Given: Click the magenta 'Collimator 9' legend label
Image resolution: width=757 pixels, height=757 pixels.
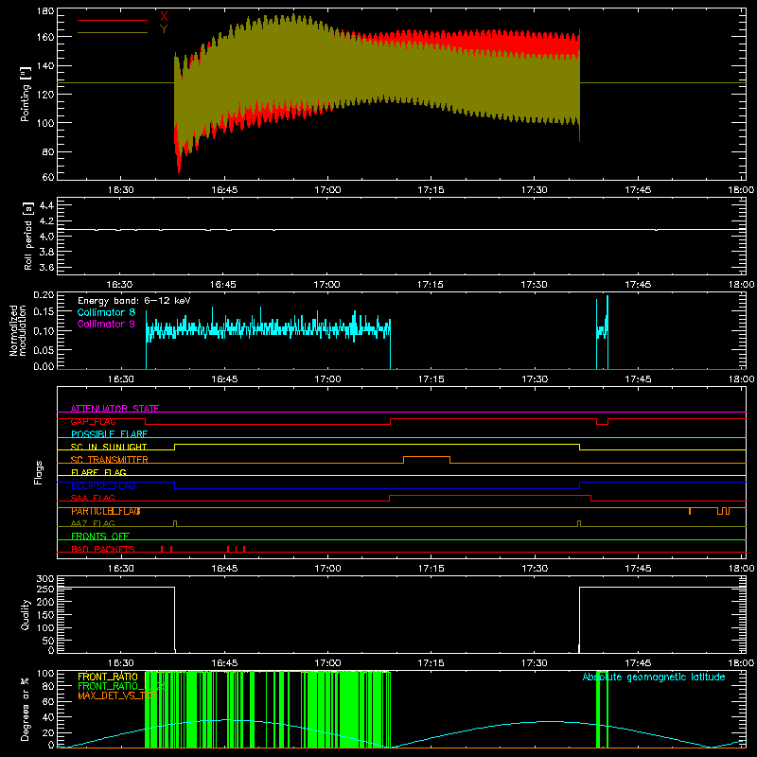Looking at the screenshot, I should coord(106,324).
